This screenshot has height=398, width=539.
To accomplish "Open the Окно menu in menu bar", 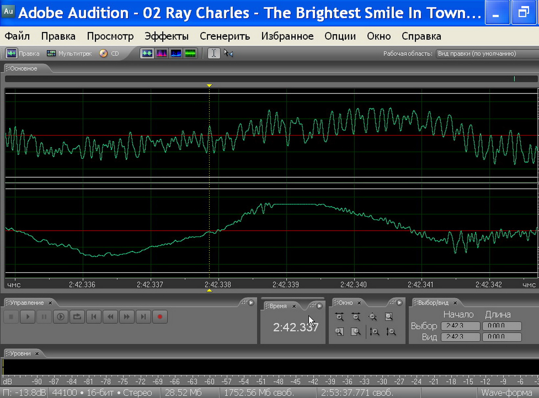I will click(379, 36).
